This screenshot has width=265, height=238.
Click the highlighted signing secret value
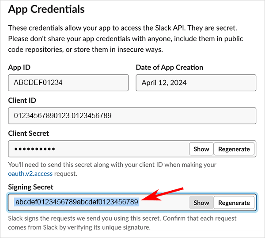[x=77, y=202]
